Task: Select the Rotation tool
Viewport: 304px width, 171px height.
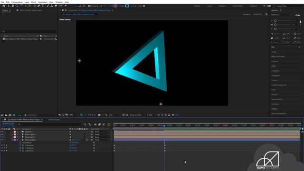Action: tap(22, 6)
